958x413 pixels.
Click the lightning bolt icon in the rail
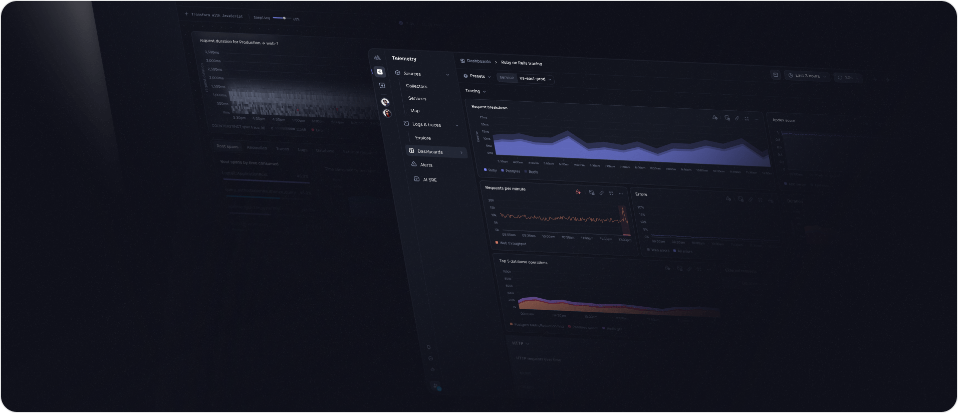382,86
